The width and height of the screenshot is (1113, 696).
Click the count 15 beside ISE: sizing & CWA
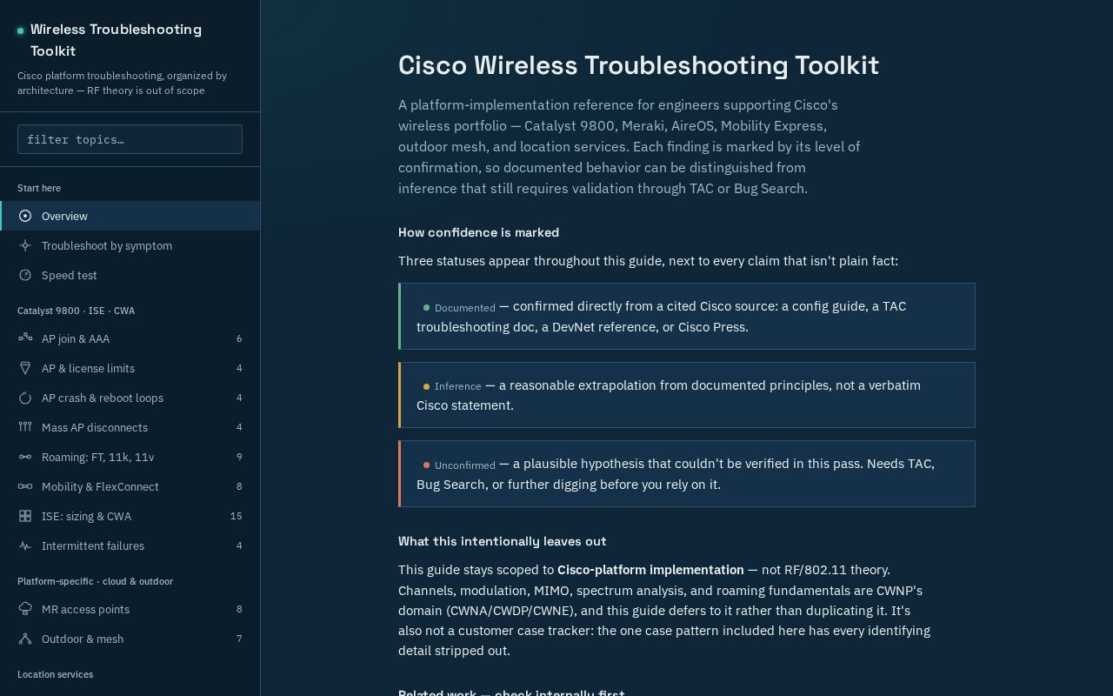point(237,516)
